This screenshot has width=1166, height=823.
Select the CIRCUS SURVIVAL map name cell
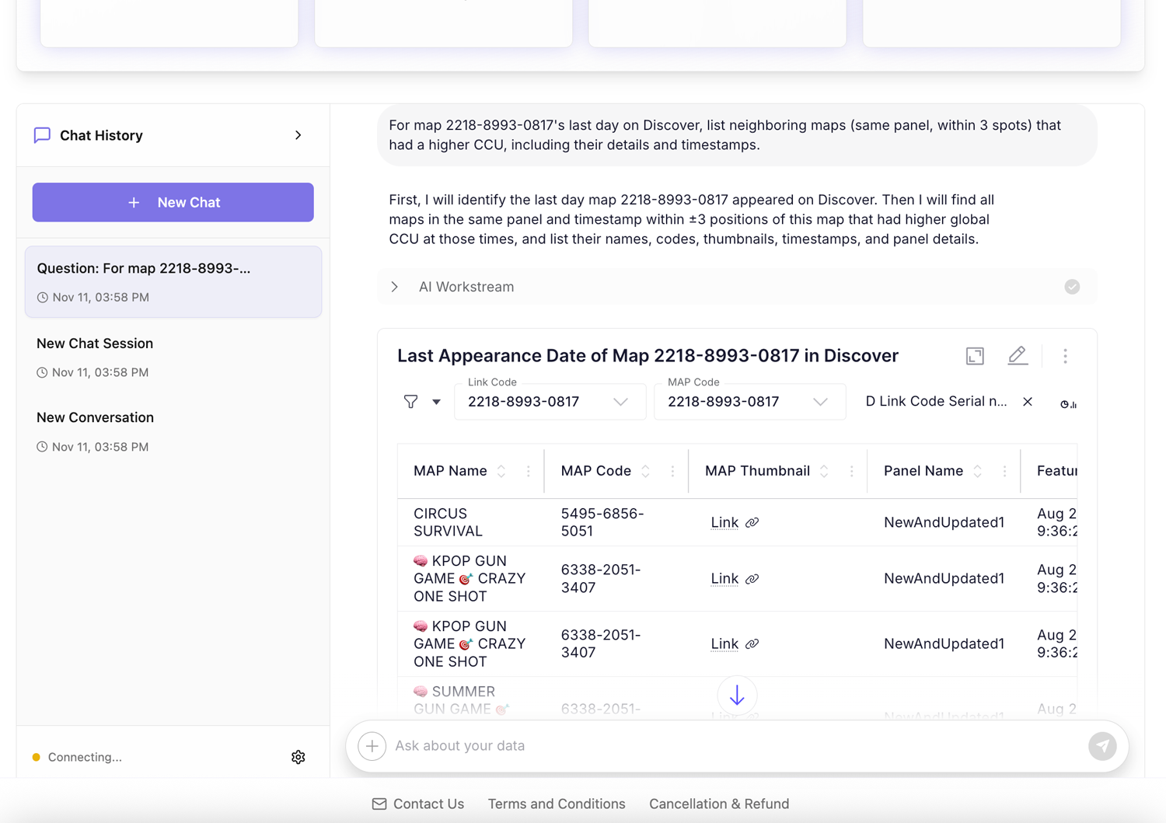pyautogui.click(x=471, y=522)
